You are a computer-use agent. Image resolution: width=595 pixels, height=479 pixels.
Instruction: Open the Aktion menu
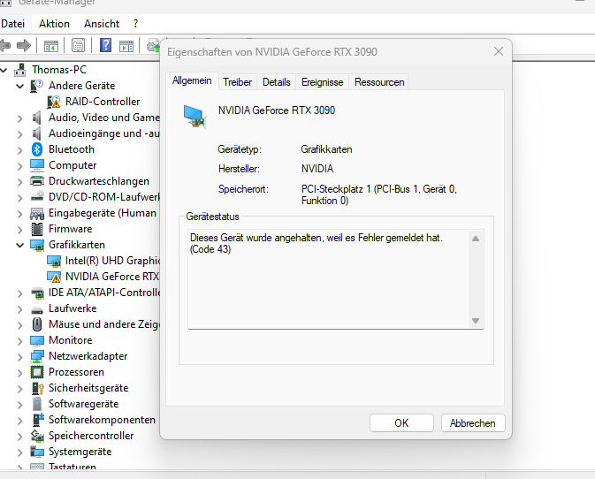tap(54, 24)
